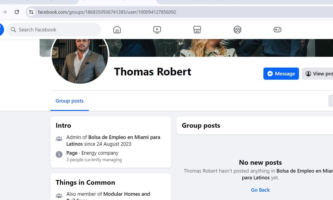Open the Bolsa de Empleo en Miami group link
The image size is (333, 200).
[124, 137]
